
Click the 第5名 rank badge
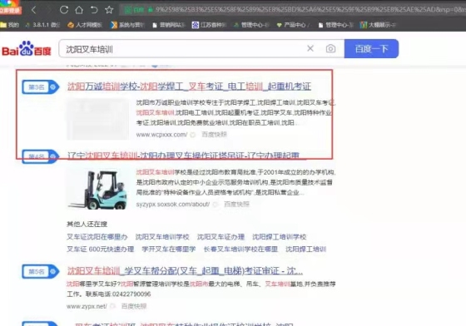pos(41,271)
